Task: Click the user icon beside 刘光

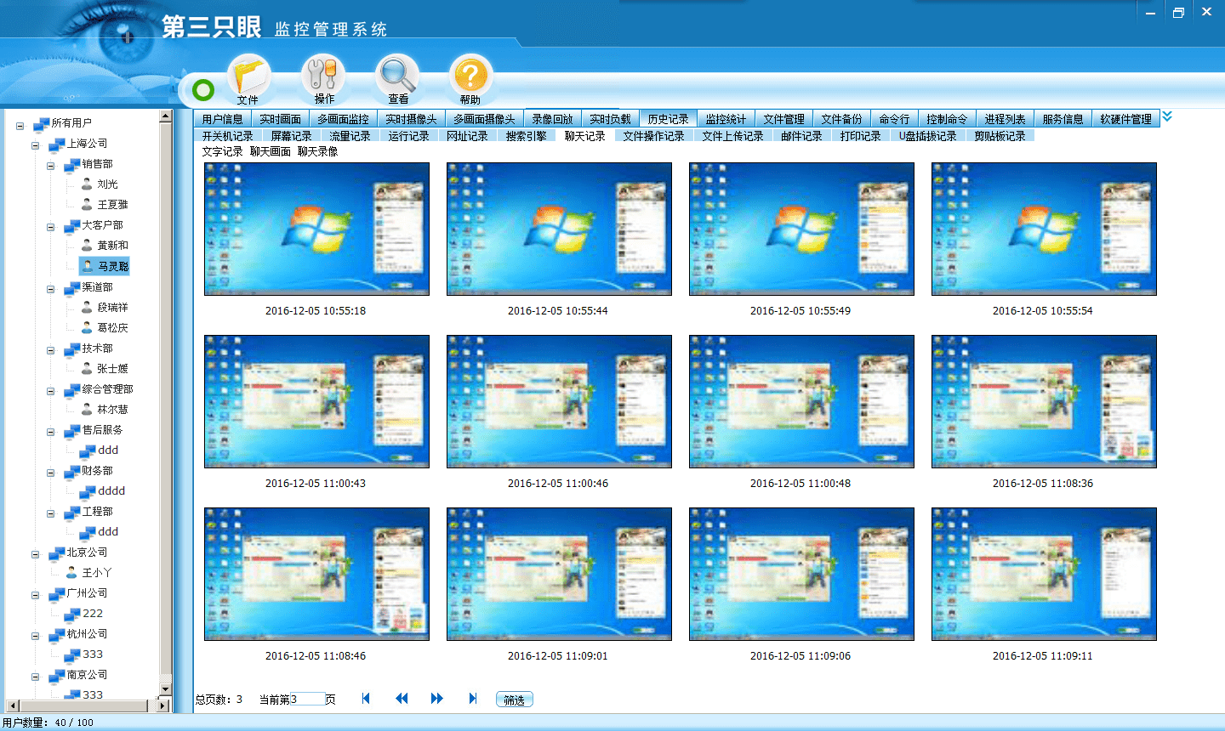Action: click(87, 184)
